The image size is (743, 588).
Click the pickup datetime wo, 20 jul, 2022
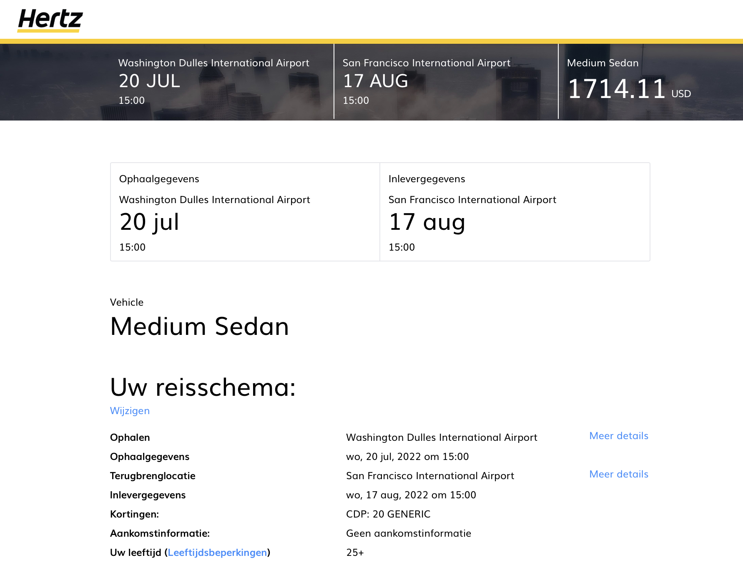tap(407, 457)
